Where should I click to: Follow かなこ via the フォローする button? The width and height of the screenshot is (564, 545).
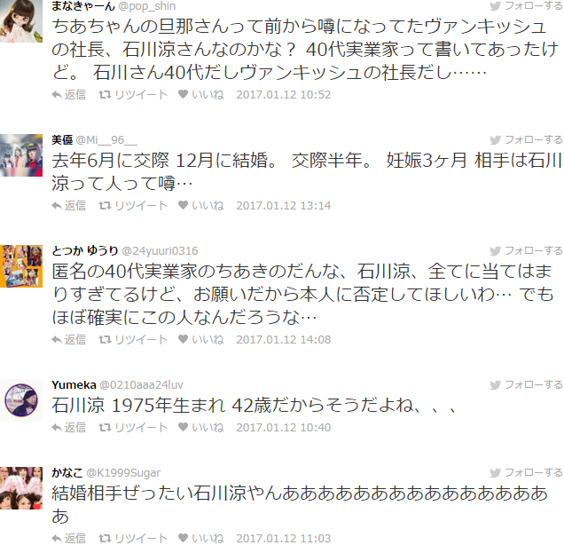tap(526, 472)
